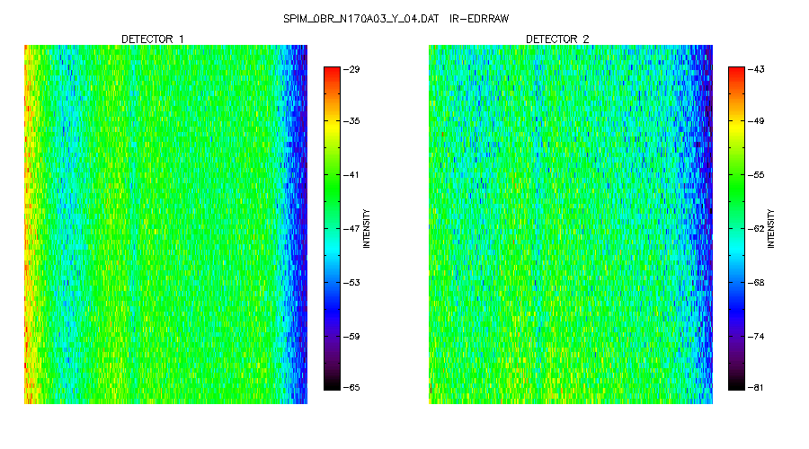
Task: Click the -53 tick label
Action: [351, 283]
